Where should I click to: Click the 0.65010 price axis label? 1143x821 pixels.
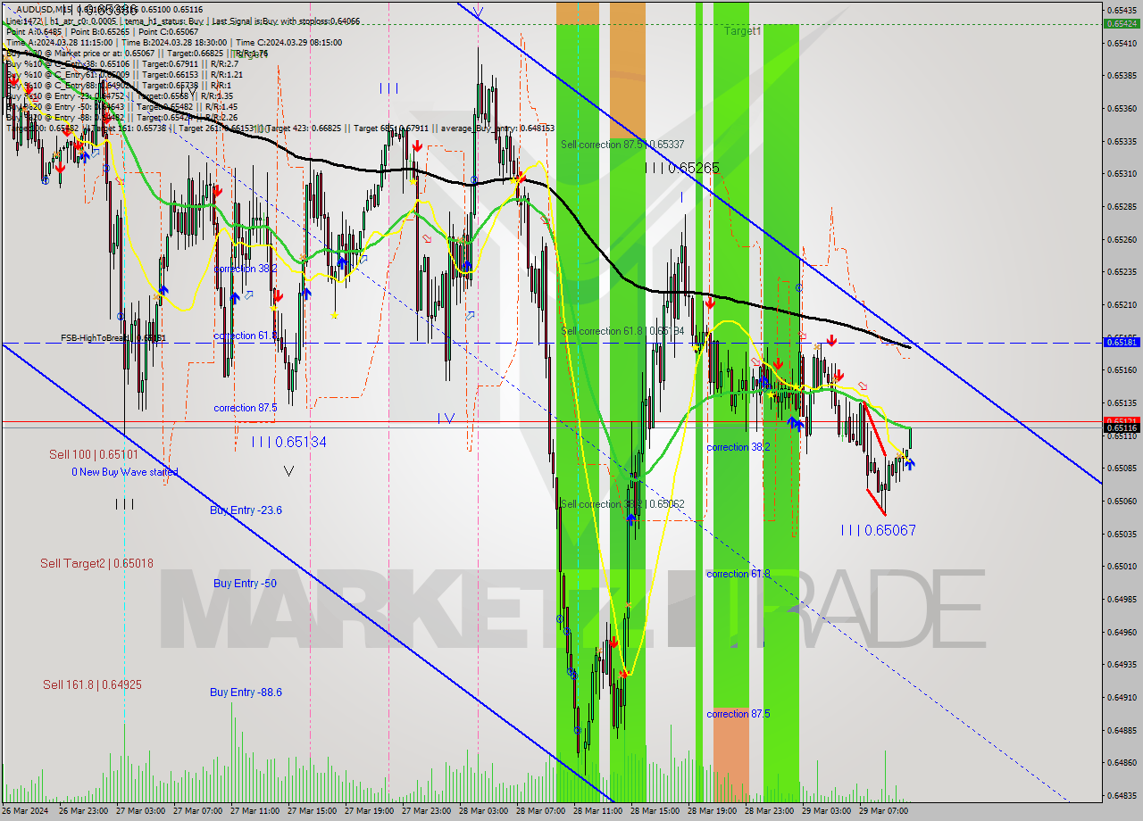click(x=1122, y=567)
